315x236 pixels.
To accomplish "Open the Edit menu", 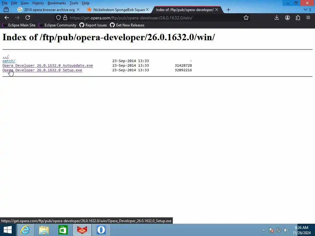I will click(x=14, y=3).
